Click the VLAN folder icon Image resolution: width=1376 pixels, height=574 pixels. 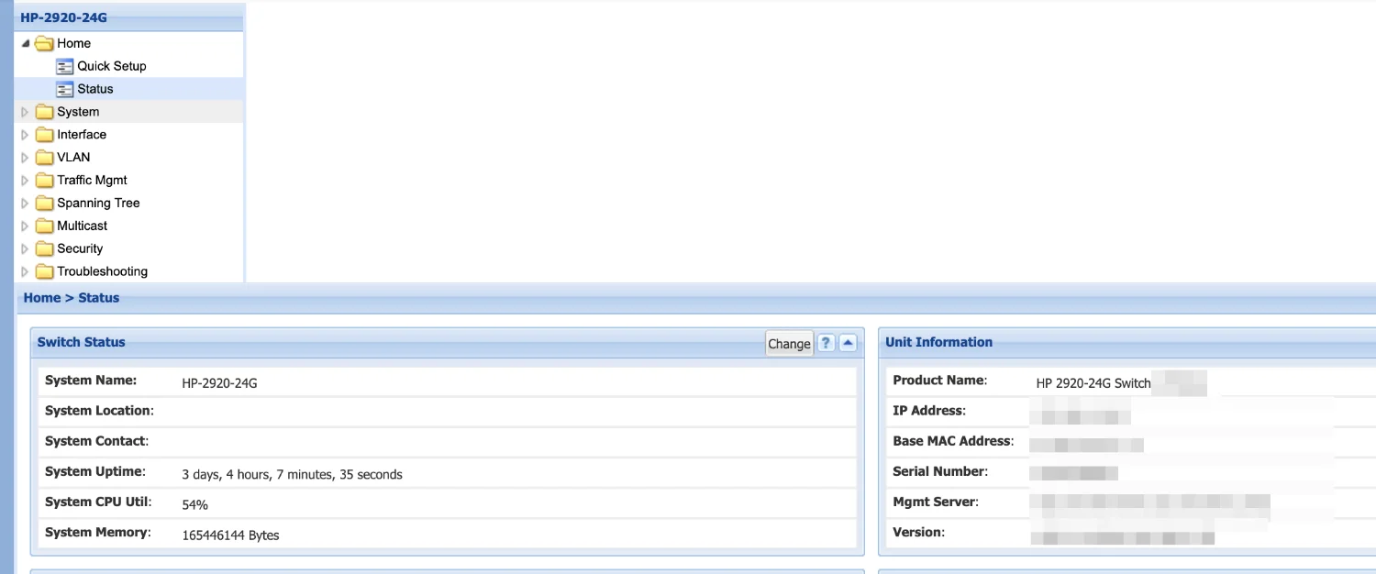click(x=44, y=158)
